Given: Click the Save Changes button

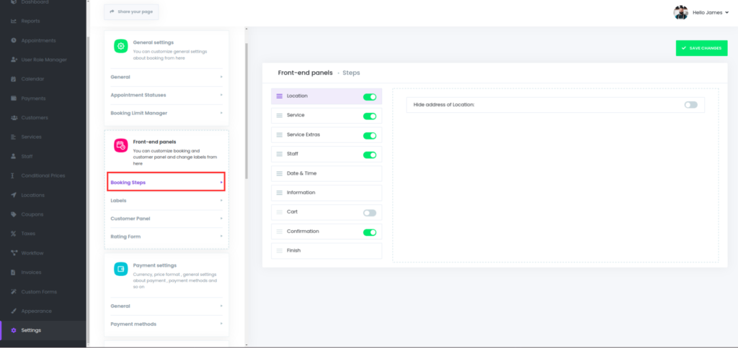Looking at the screenshot, I should (x=701, y=48).
